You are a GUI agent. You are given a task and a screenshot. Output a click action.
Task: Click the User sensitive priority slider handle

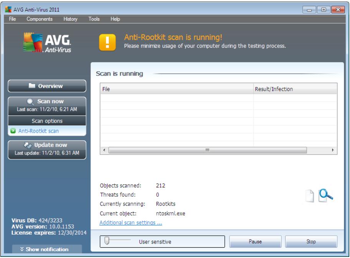tap(107, 241)
